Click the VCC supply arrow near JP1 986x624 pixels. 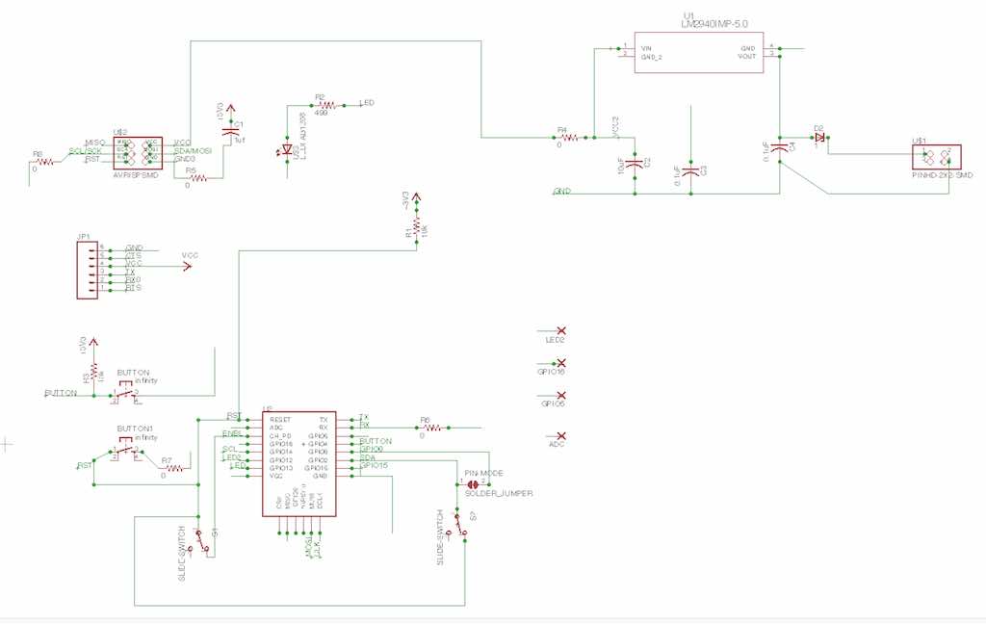click(x=187, y=266)
